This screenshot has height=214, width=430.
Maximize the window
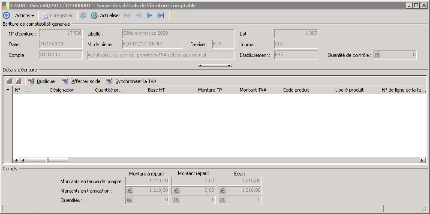coord(417,5)
